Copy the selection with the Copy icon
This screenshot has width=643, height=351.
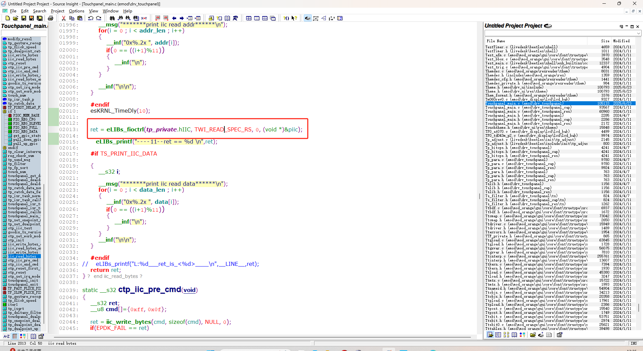71,18
